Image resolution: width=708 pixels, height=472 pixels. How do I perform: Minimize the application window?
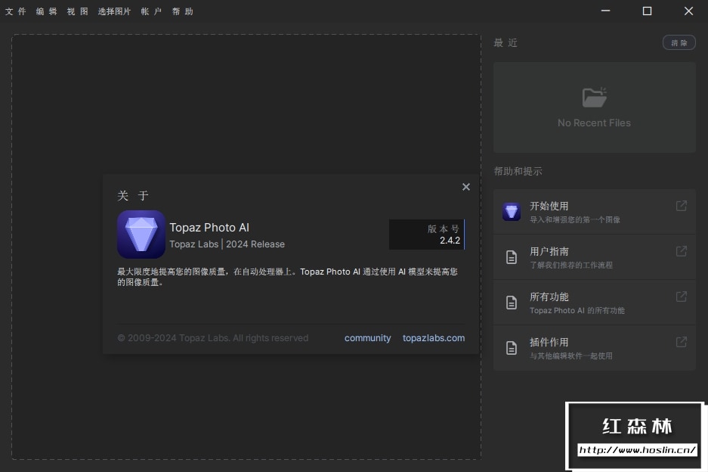(605, 11)
